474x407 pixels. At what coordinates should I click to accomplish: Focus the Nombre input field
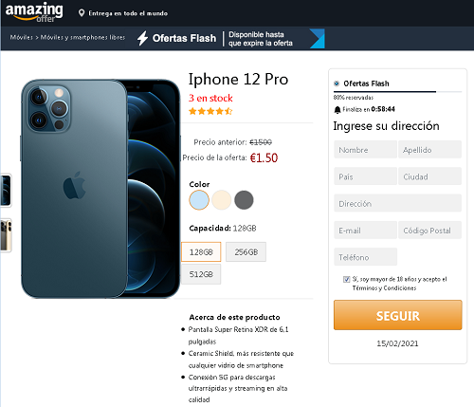365,150
